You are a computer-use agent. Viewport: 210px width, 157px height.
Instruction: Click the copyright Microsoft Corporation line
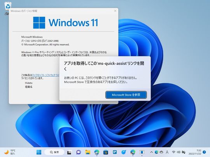(x=45, y=45)
